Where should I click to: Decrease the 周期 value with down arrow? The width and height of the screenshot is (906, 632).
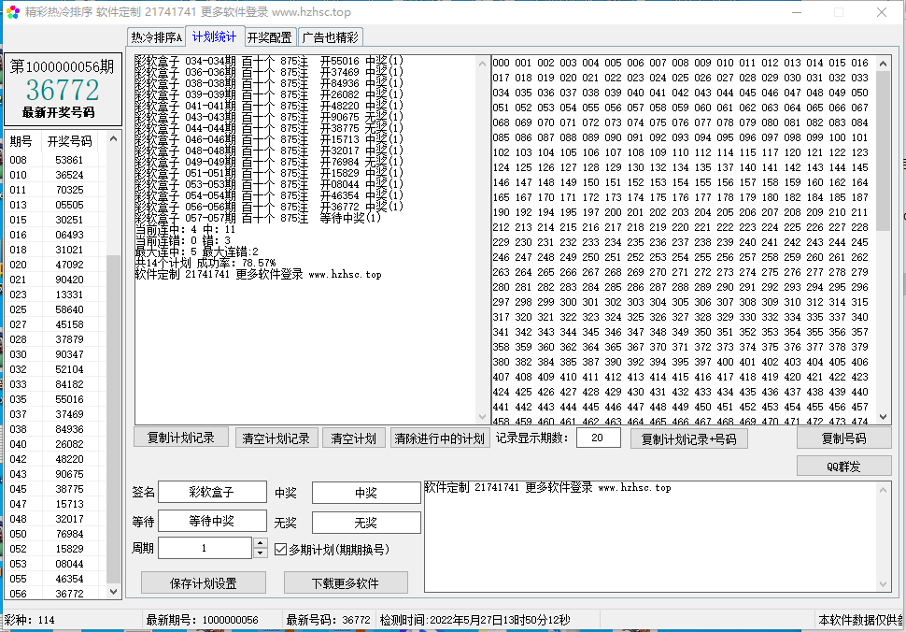(x=260, y=553)
